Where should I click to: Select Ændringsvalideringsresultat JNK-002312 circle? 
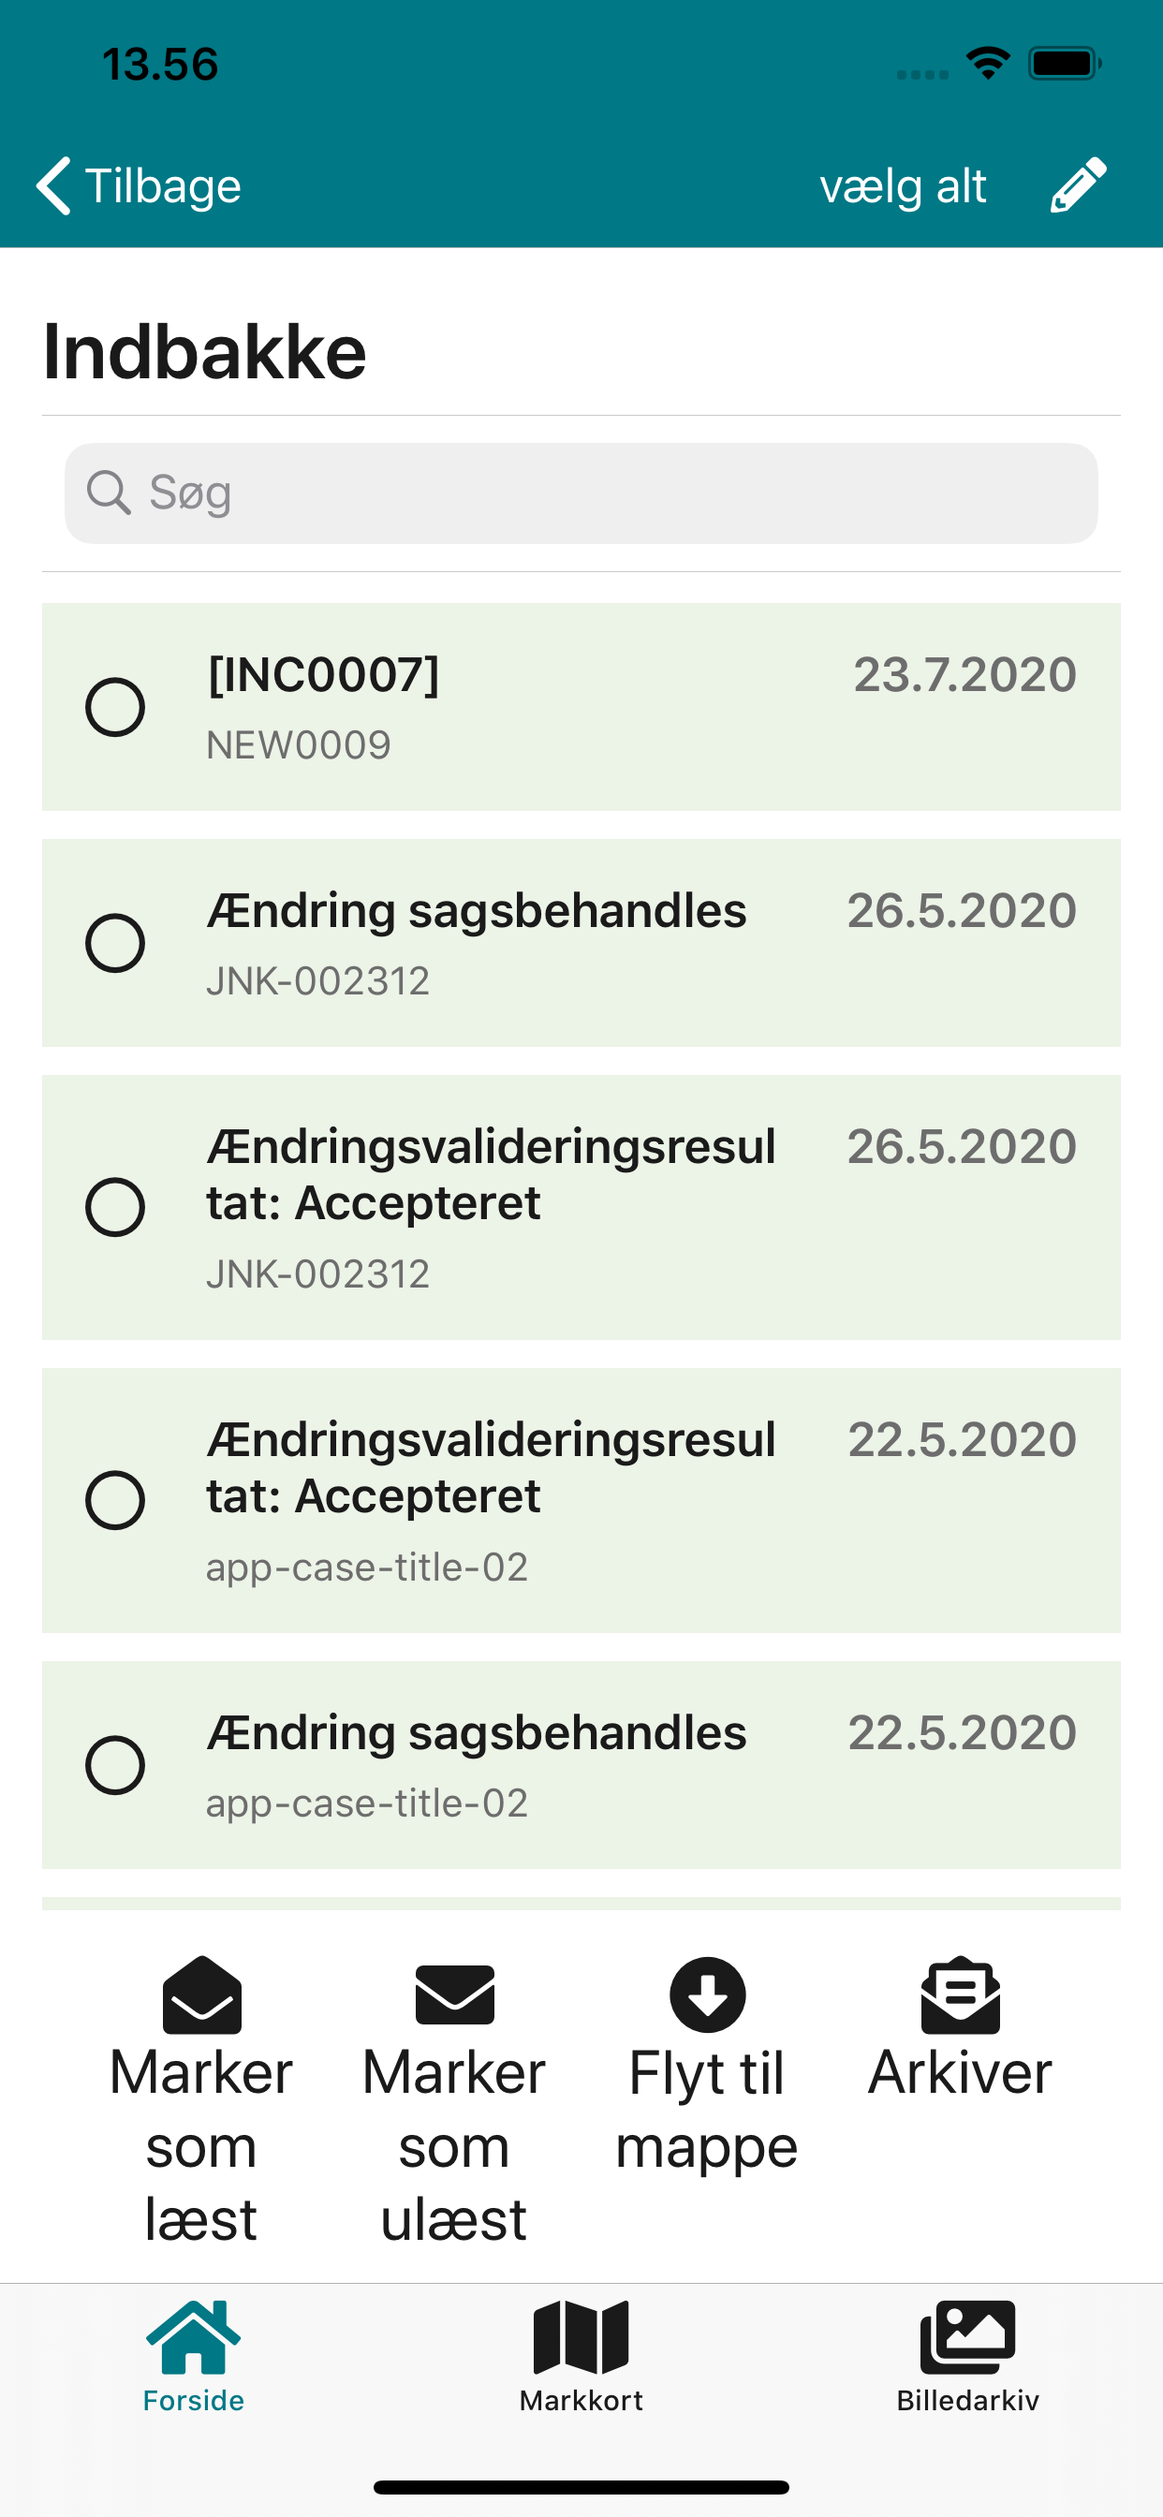(x=115, y=1207)
